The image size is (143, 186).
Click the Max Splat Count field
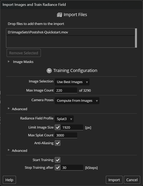(66, 135)
